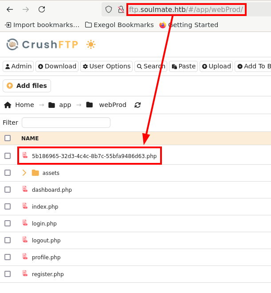
Task: Check the box for dashboard.php
Action: [8, 190]
